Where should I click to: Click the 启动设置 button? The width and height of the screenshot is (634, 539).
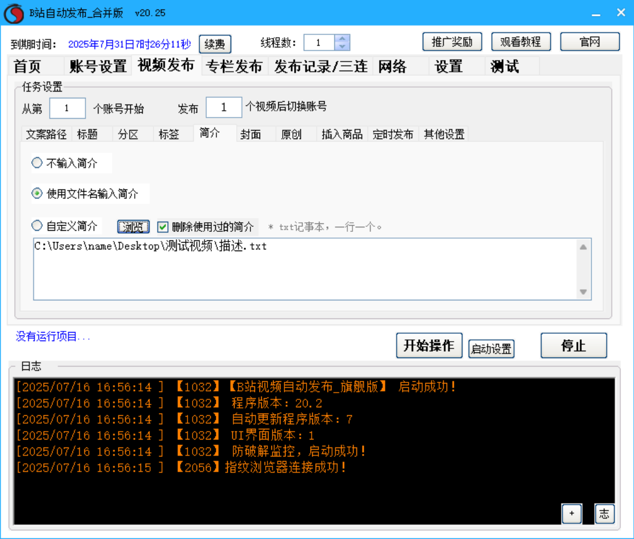click(491, 348)
